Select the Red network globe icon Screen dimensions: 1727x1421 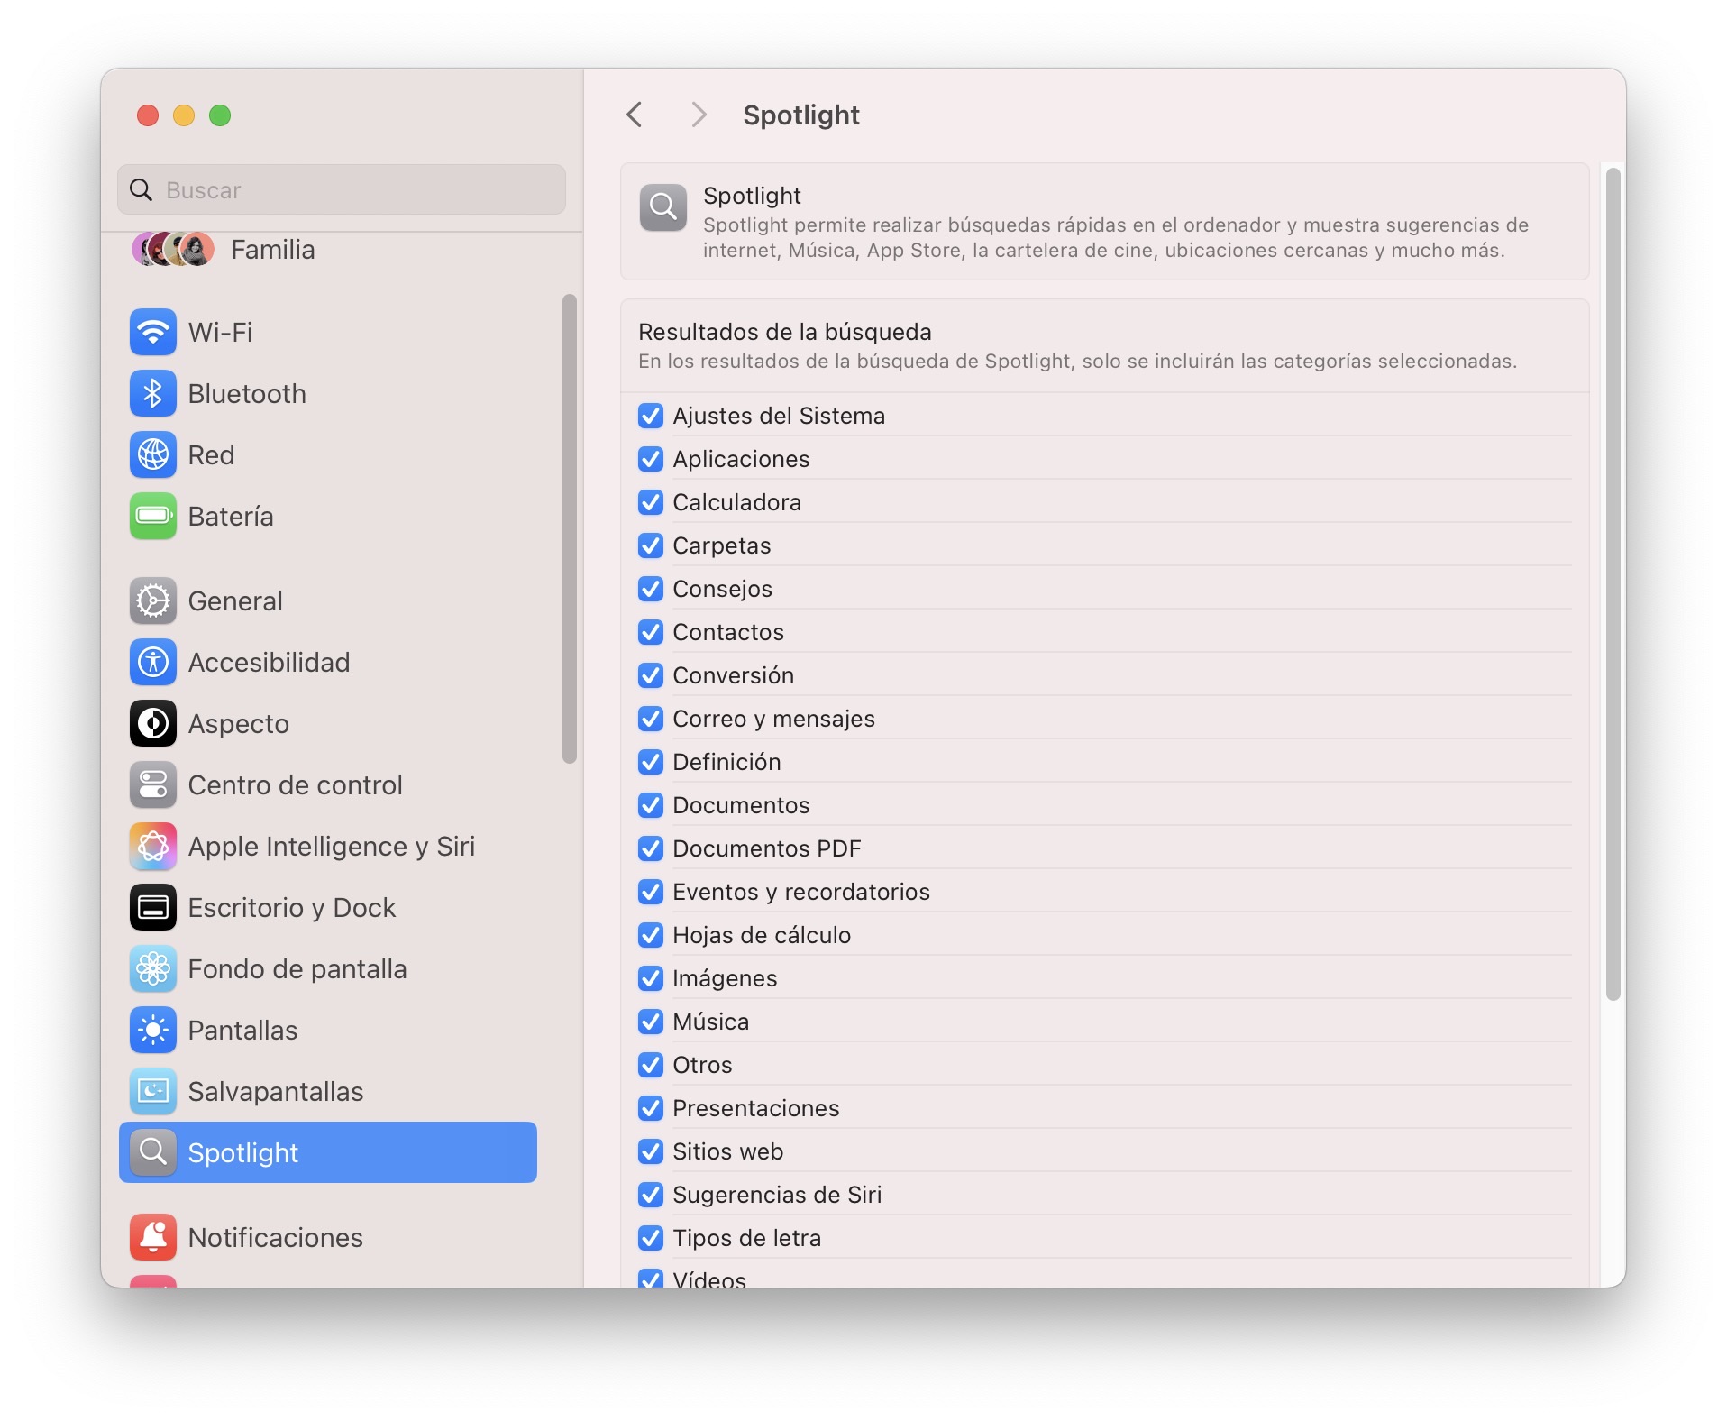tap(153, 454)
